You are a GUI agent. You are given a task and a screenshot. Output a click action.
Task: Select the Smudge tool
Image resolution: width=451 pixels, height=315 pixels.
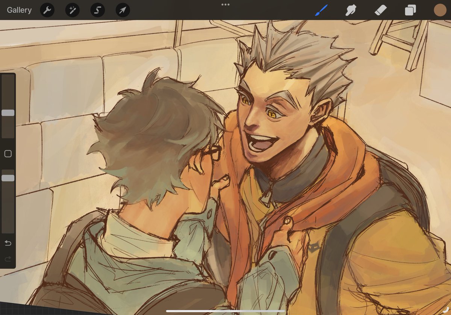point(350,10)
